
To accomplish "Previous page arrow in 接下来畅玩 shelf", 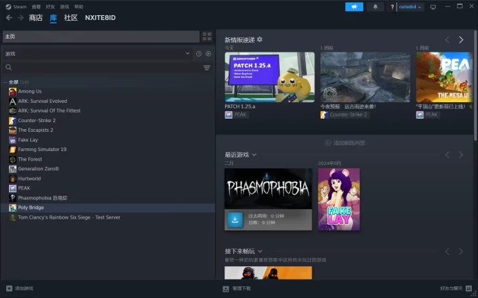I will [x=447, y=251].
